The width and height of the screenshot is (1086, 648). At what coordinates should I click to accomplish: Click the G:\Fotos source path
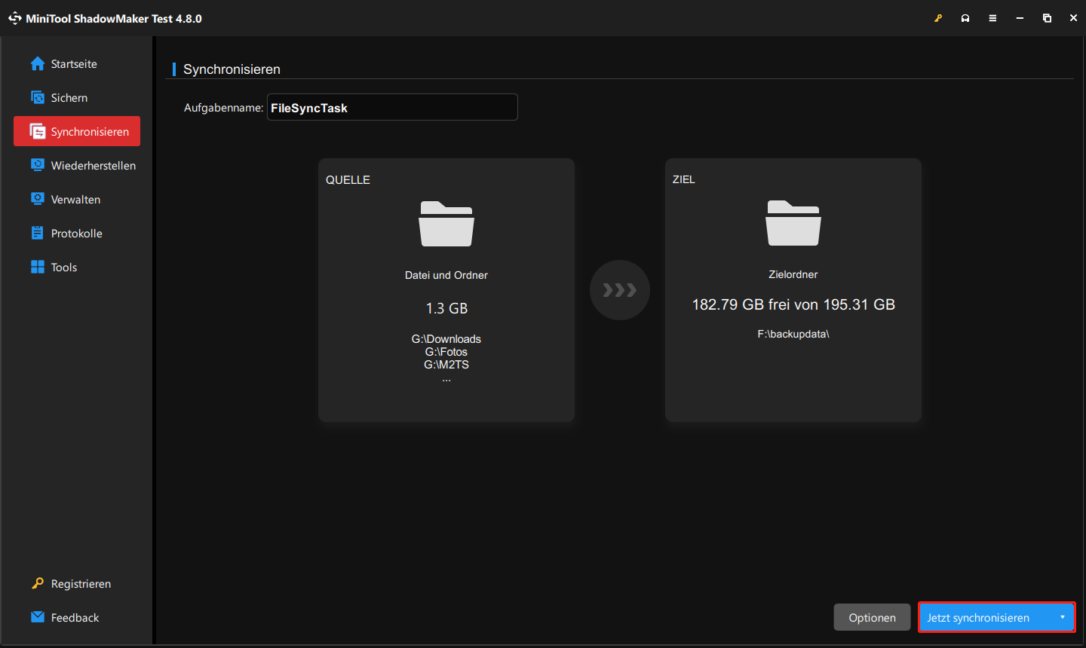(x=446, y=352)
